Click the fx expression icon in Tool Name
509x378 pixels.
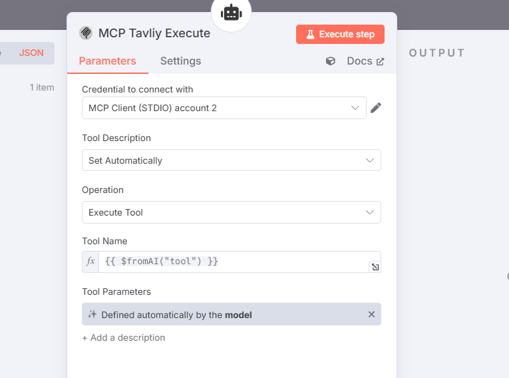tap(90, 262)
